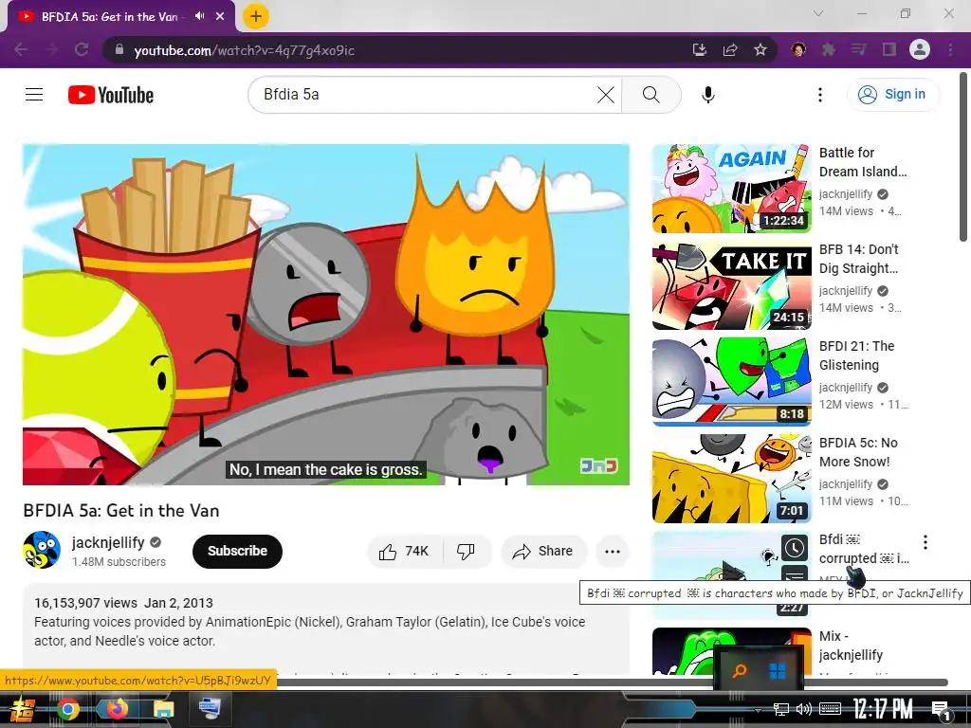Run the search with the magnifier button
This screenshot has height=728, width=971.
650,95
